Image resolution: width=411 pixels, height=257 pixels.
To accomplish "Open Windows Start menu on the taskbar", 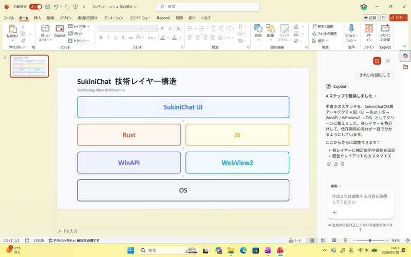I will coord(130,250).
